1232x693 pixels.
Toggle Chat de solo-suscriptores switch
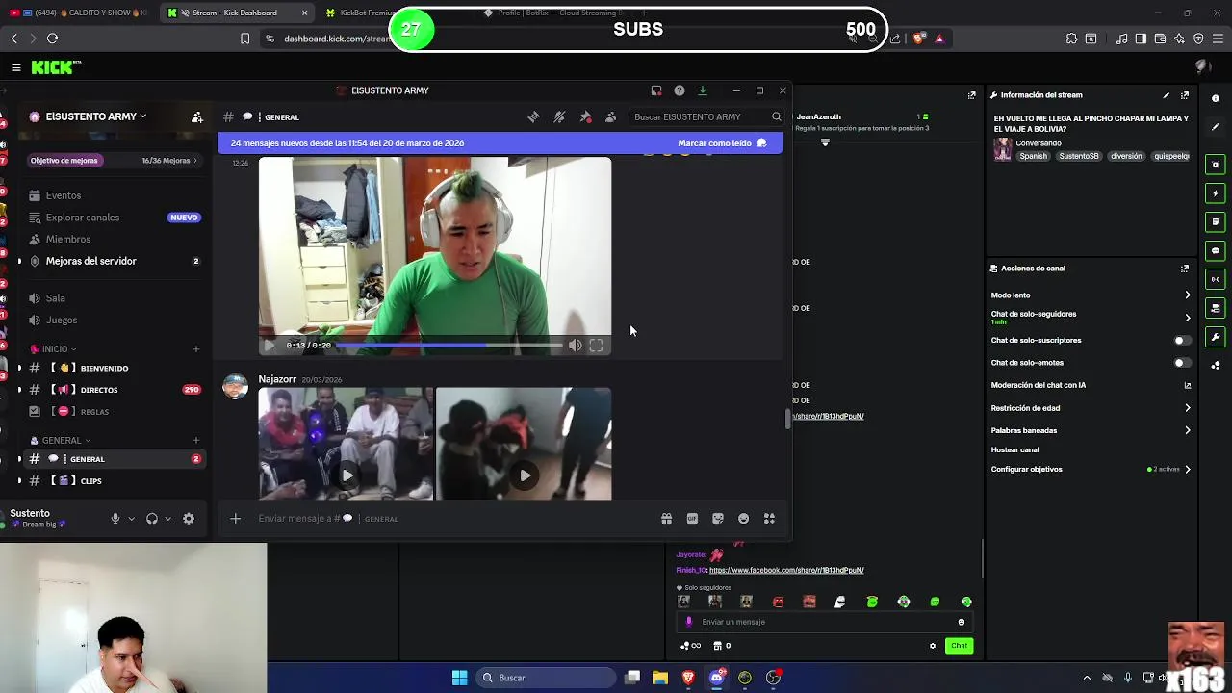point(1182,340)
